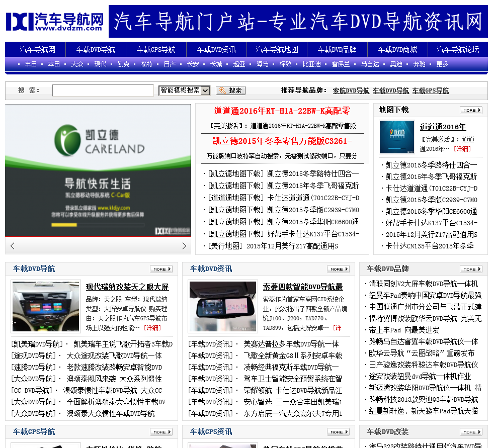The height and width of the screenshot is (448, 493).
Task: Open red headline 道道通2016年RT-H1A-22BW-K高配零
Action: (x=282, y=111)
